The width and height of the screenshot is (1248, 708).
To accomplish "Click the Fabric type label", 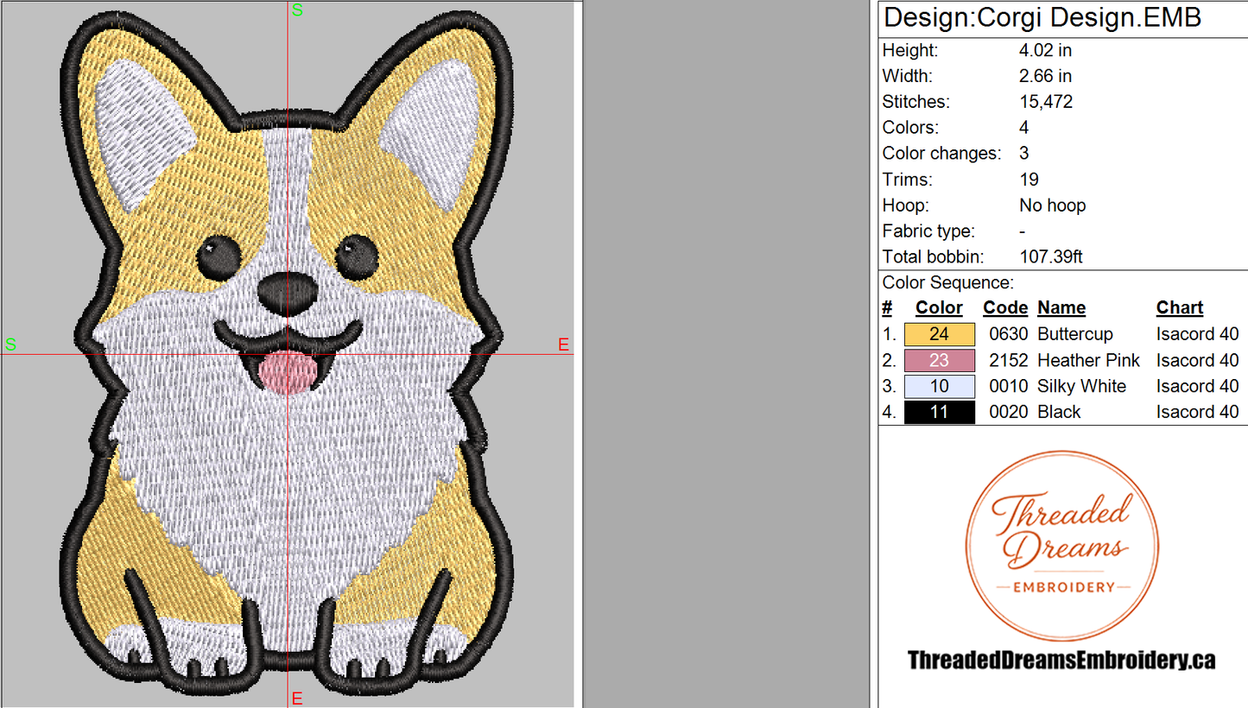I will (928, 231).
